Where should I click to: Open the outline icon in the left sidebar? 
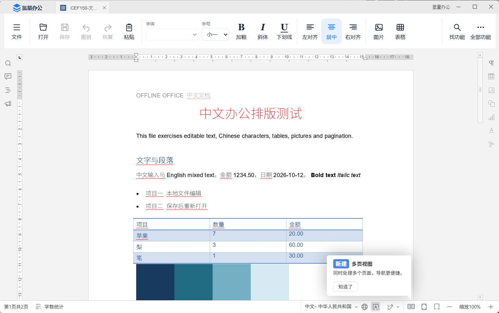(x=8, y=90)
